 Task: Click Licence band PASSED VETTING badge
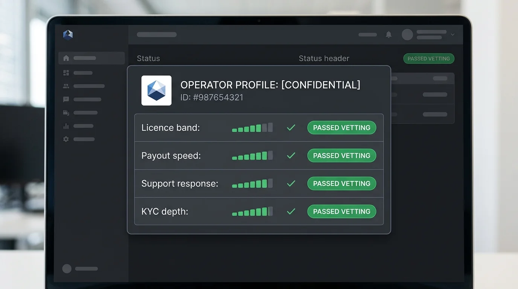[x=342, y=128]
